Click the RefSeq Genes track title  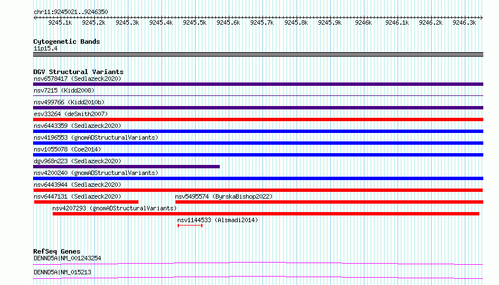(x=57, y=251)
